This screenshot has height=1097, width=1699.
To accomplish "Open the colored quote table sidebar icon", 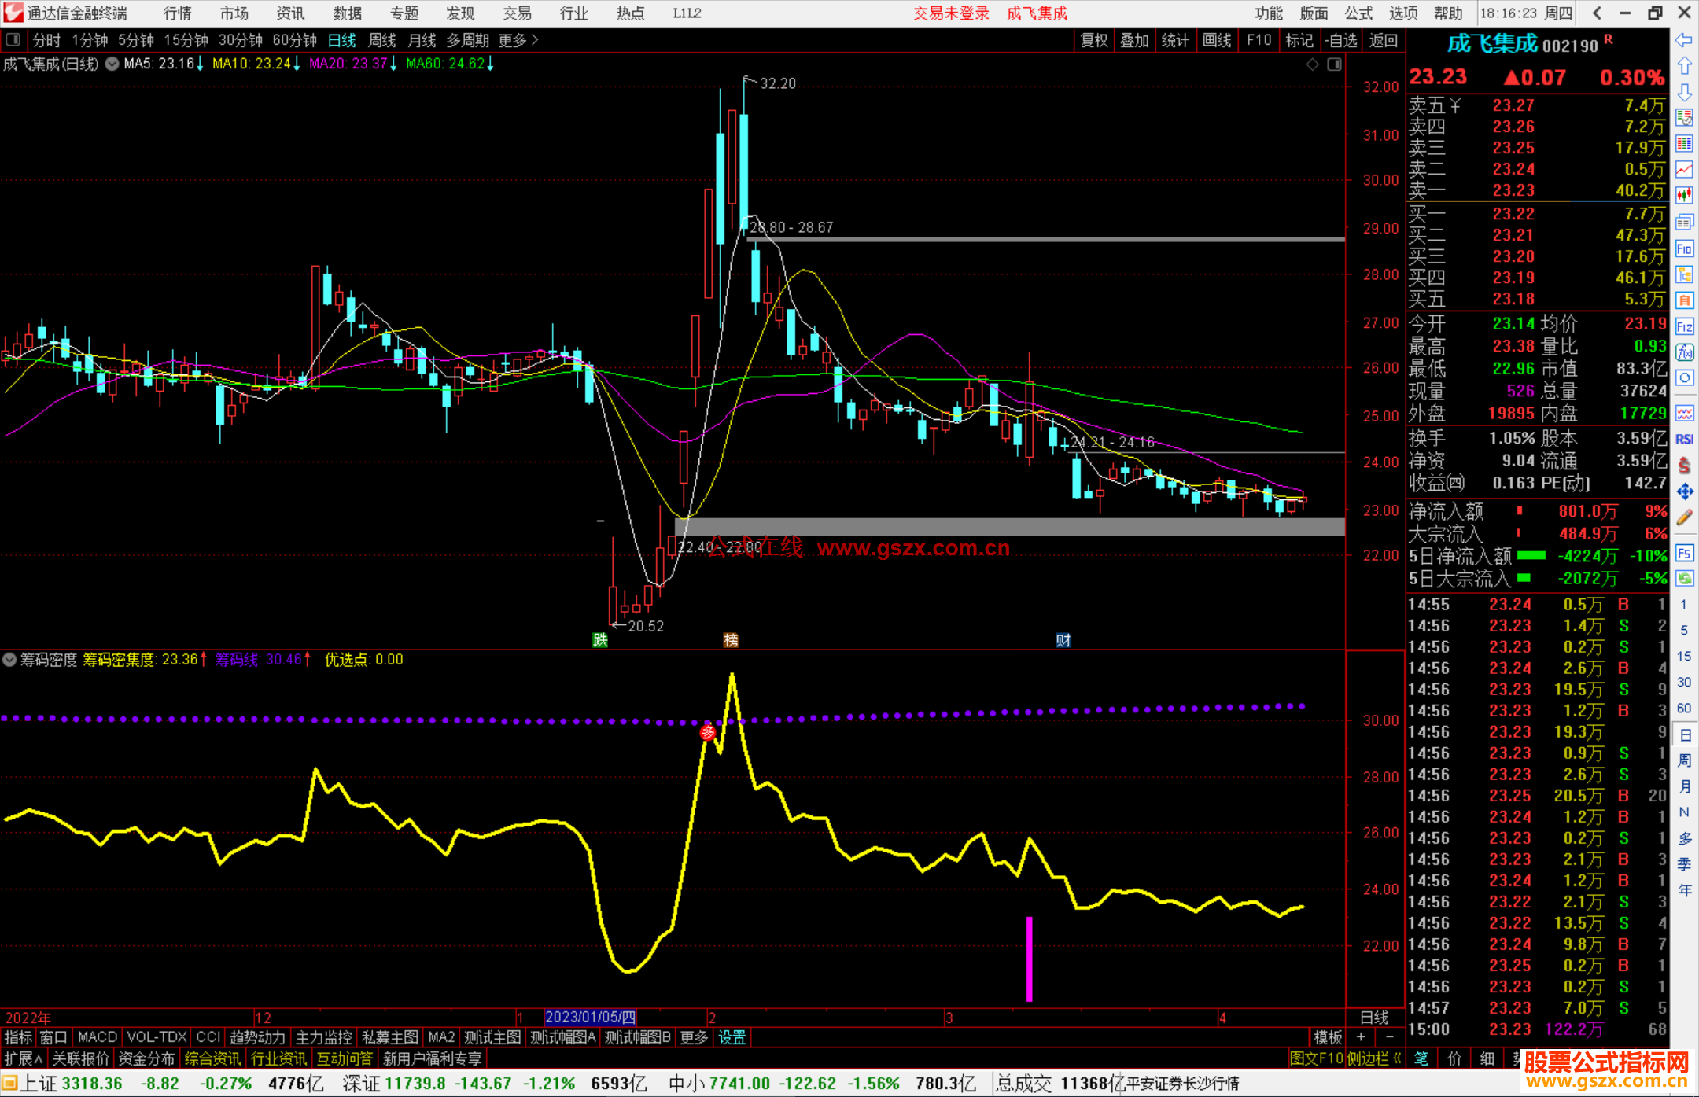I will click(1684, 144).
